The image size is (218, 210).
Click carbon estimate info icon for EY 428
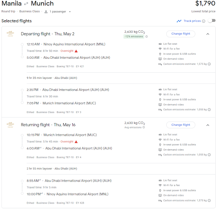coord(209,200)
